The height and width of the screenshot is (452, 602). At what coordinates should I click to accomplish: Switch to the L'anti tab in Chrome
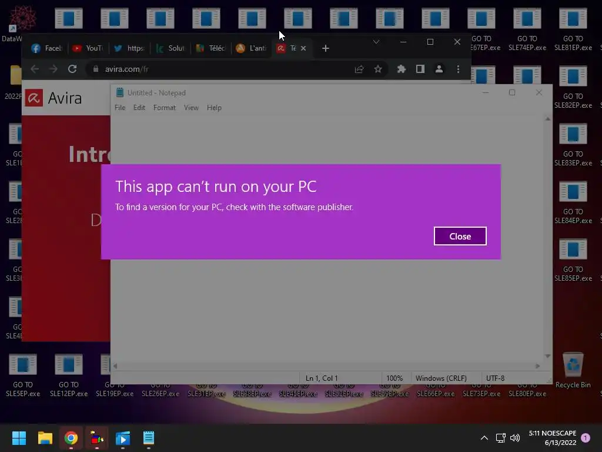251,48
